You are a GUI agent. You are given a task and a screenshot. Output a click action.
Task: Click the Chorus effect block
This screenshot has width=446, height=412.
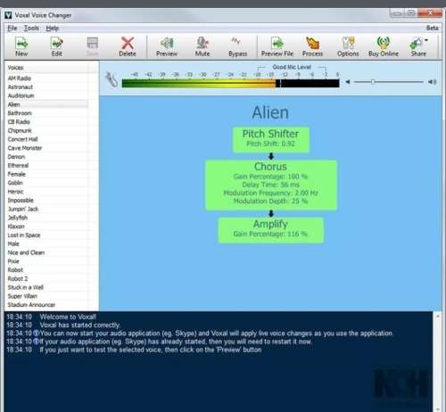[270, 185]
